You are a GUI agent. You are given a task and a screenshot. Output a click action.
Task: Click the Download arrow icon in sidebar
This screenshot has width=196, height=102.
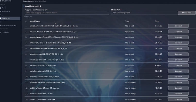pos(1,18)
